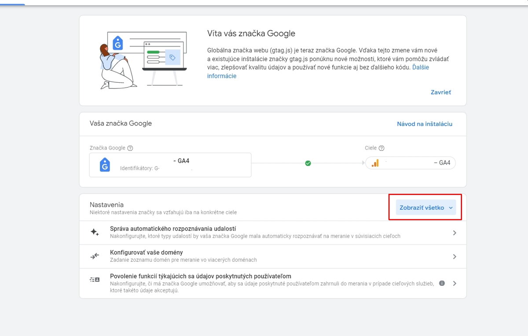The image size is (528, 336).
Task: Click Zavrieť to dismiss welcome banner
Action: [441, 92]
